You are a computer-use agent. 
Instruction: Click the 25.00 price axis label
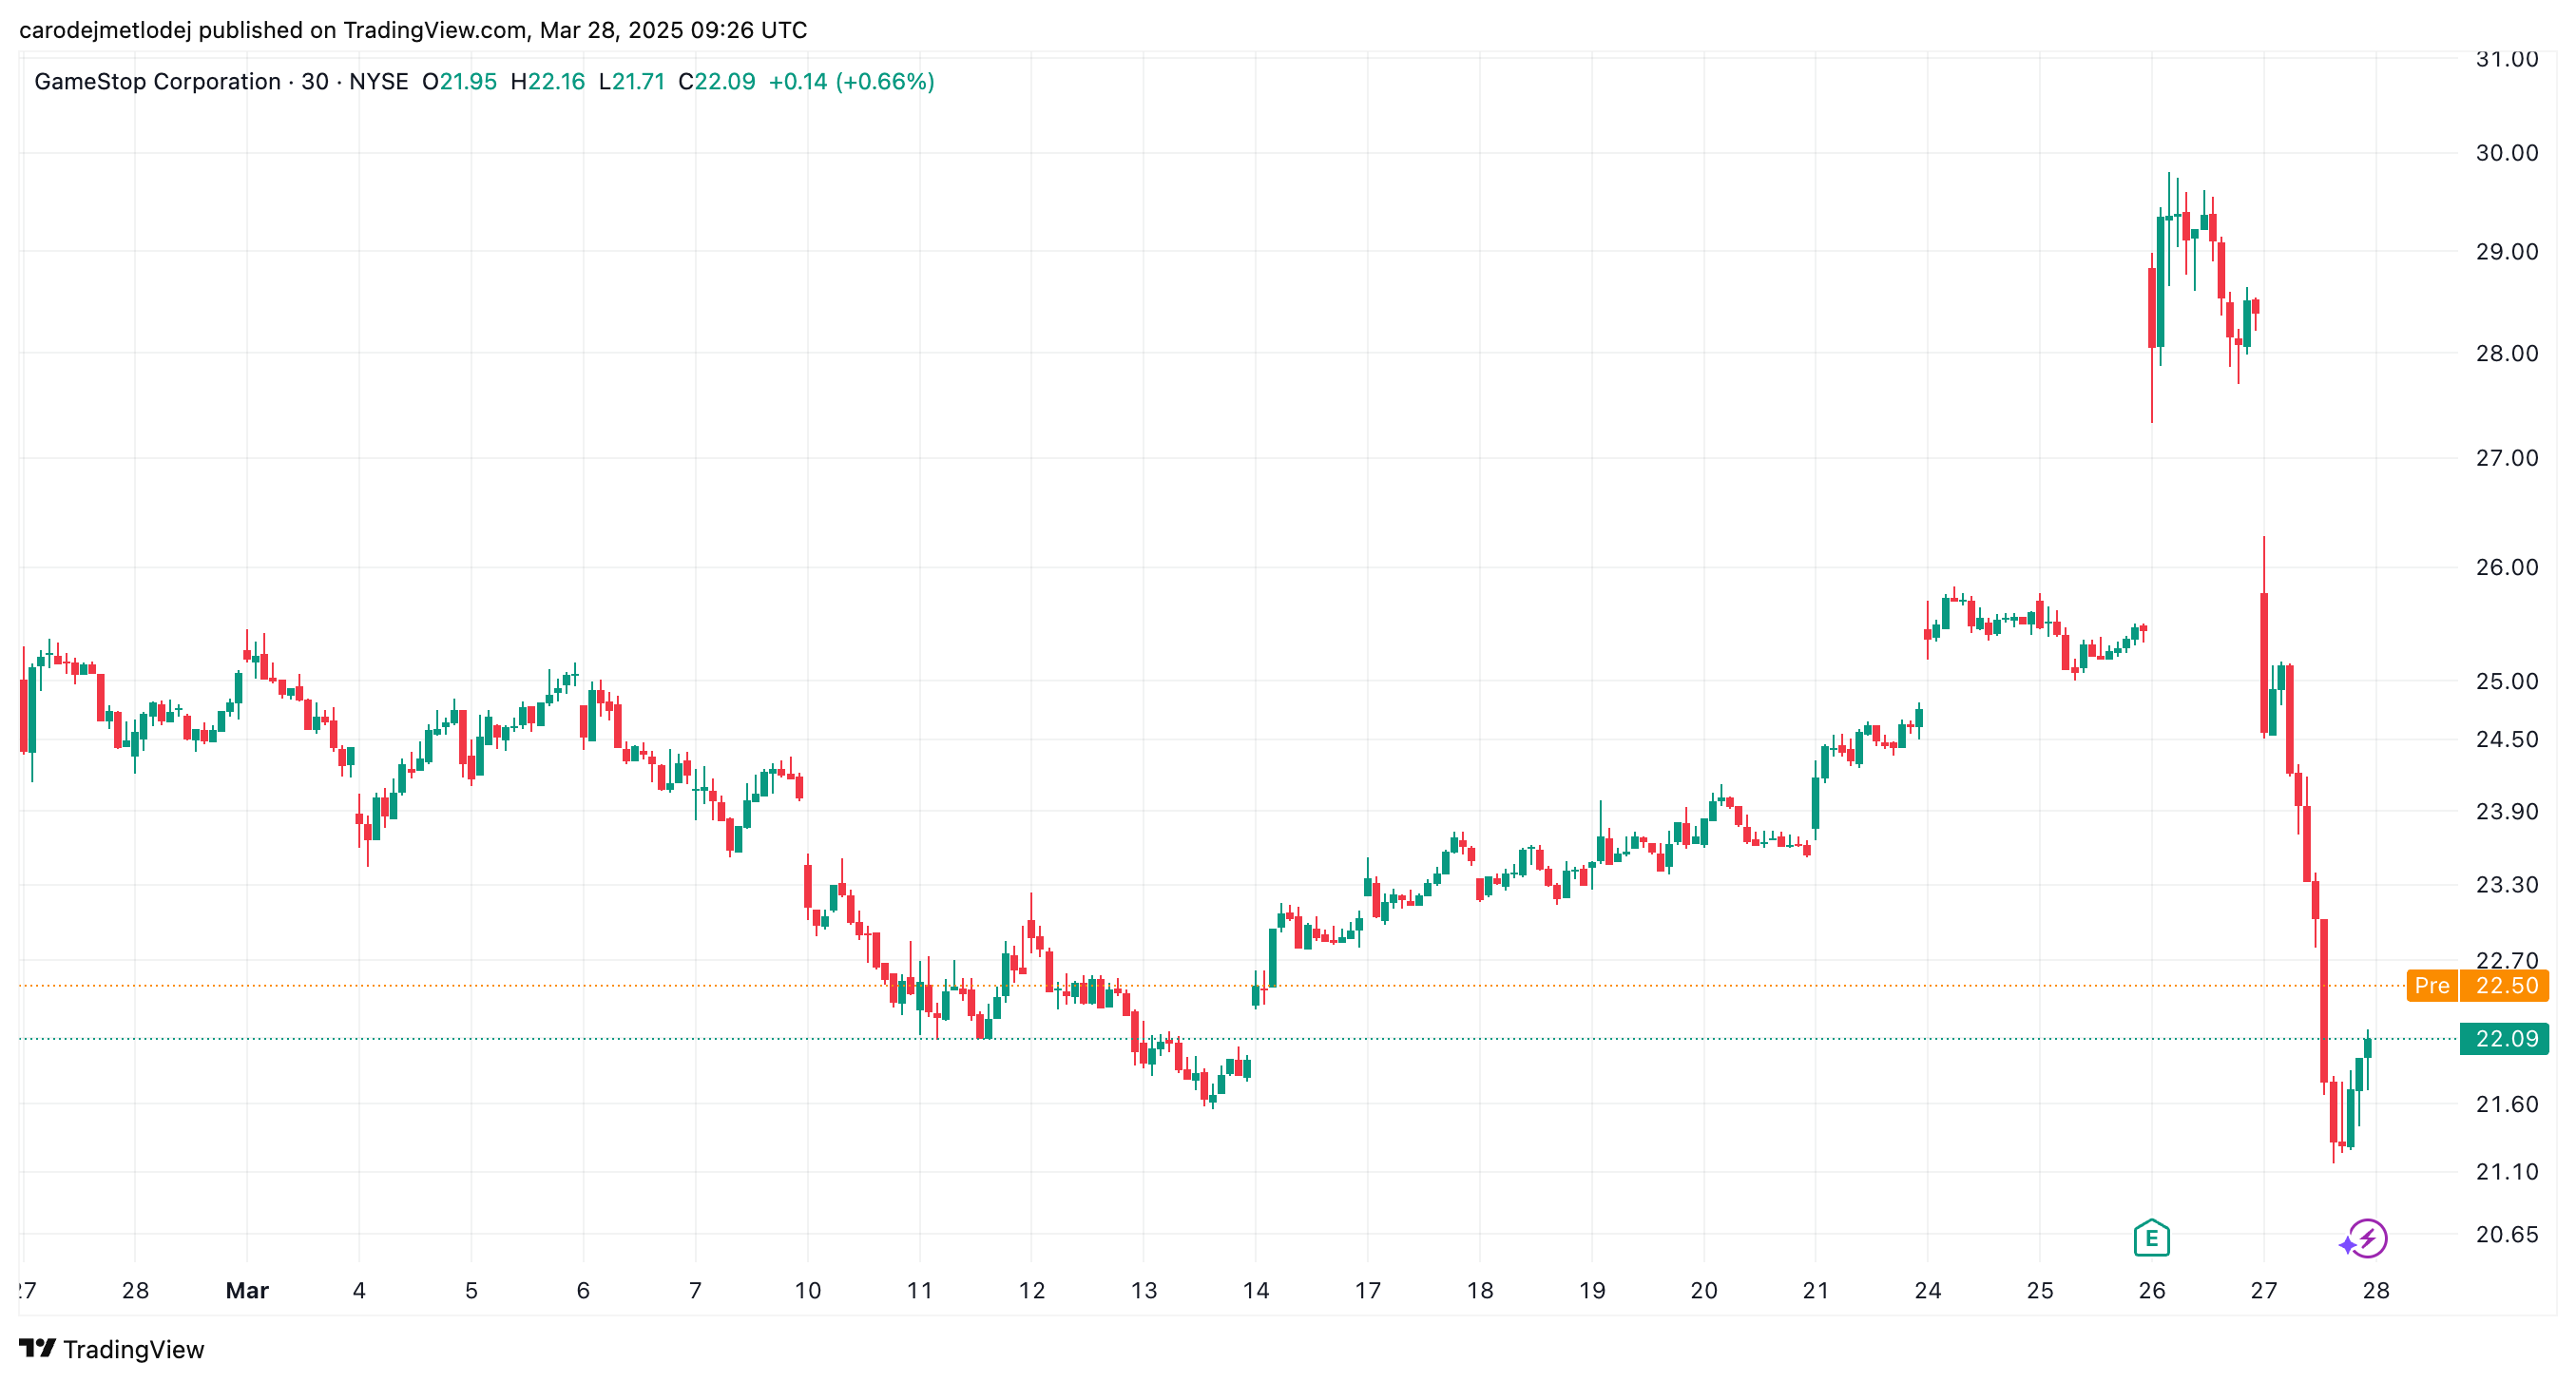pos(2506,681)
